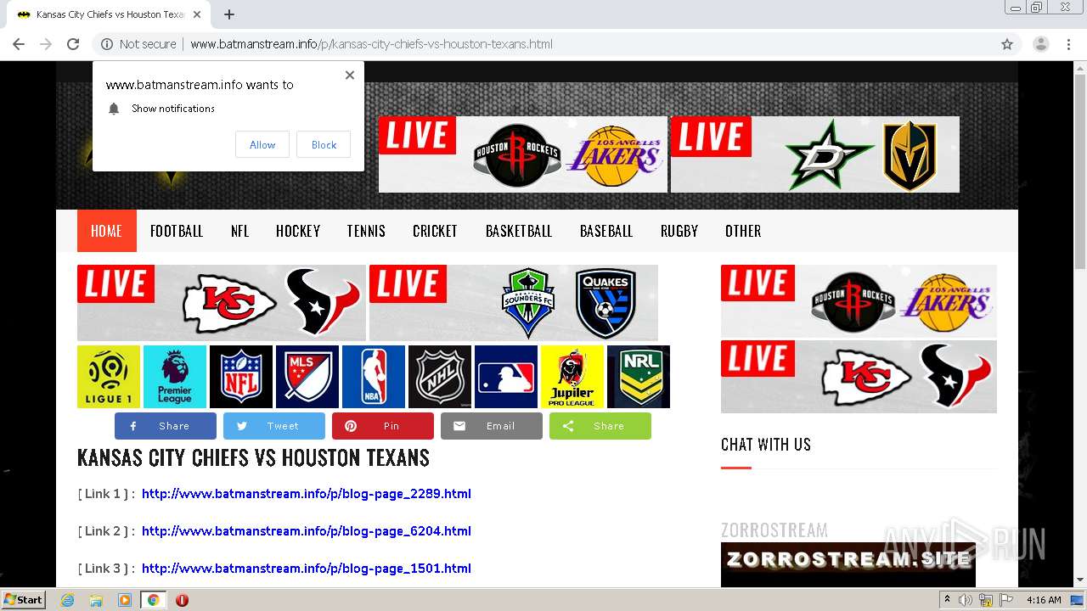
Task: Open the red Opera-style taskbar icon
Action: tap(182, 600)
